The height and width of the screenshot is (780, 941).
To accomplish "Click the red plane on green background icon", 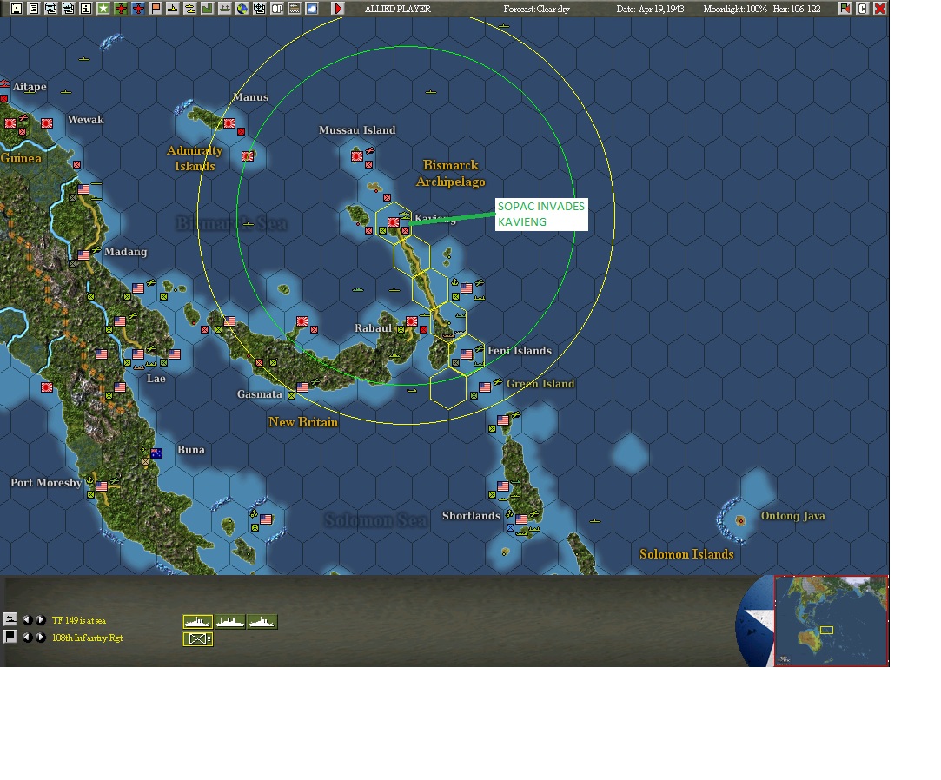I will coord(121,9).
